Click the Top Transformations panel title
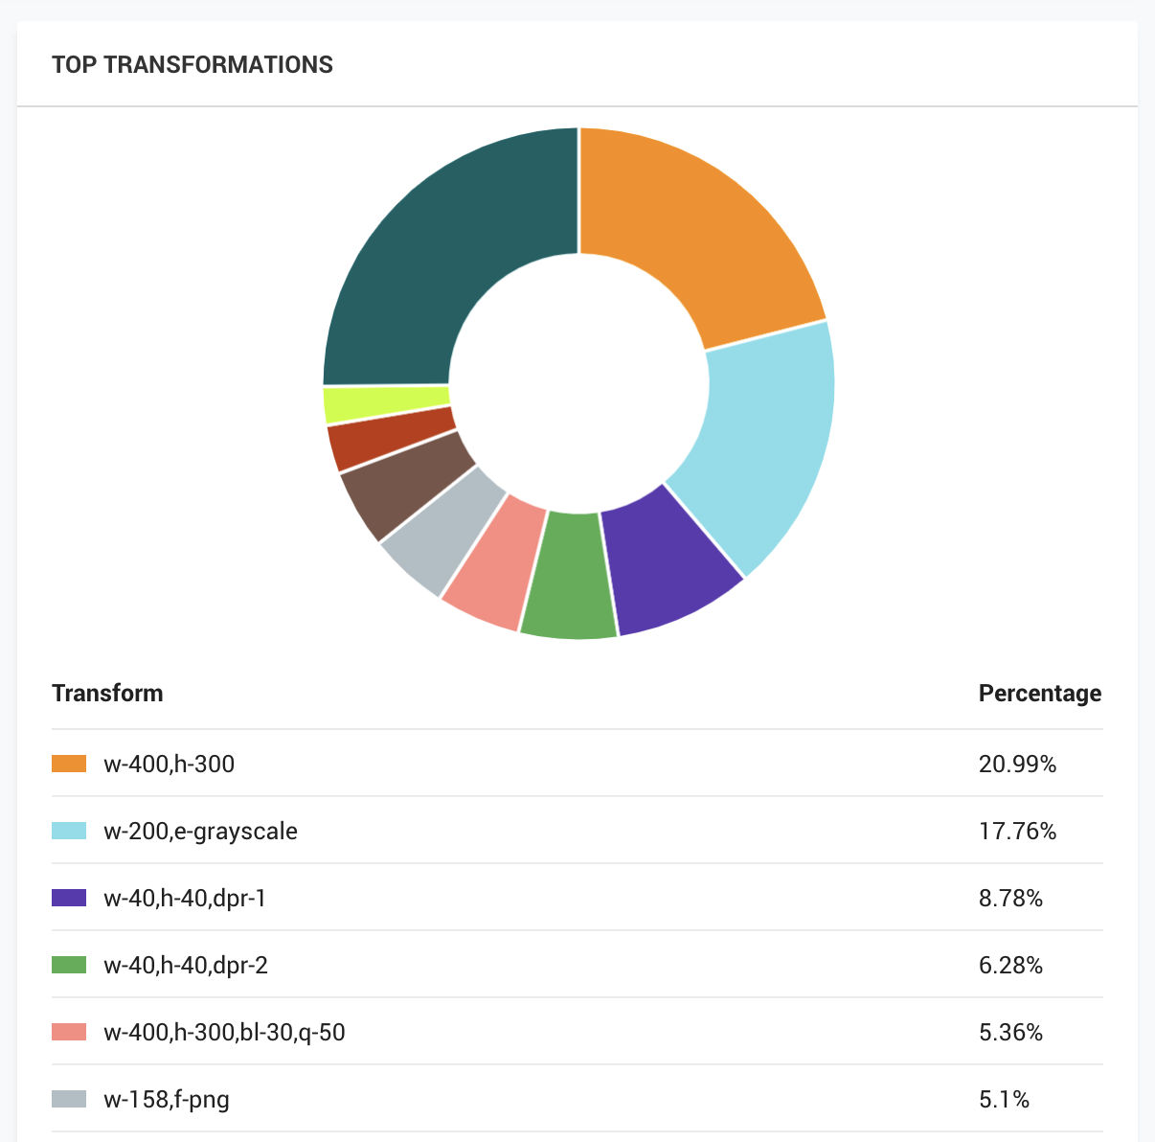Screen dimensions: 1155x1142 192,64
